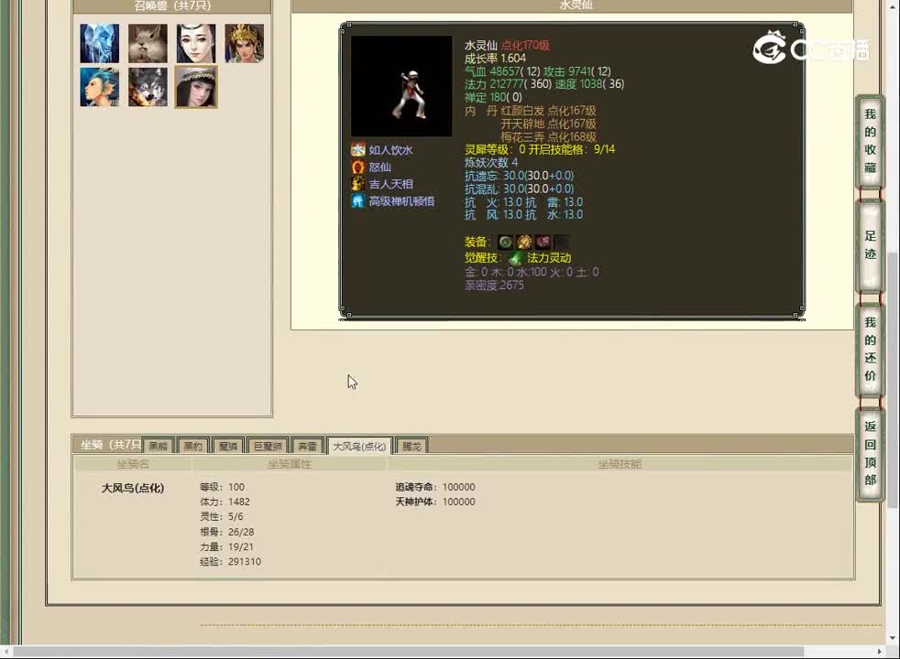The width and height of the screenshot is (900, 659).
Task: Switch to the 大风鸟(点化) mount tab
Action: pyautogui.click(x=359, y=446)
